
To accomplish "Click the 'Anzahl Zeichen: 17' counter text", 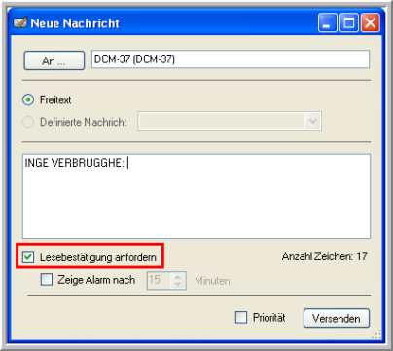I will [325, 256].
